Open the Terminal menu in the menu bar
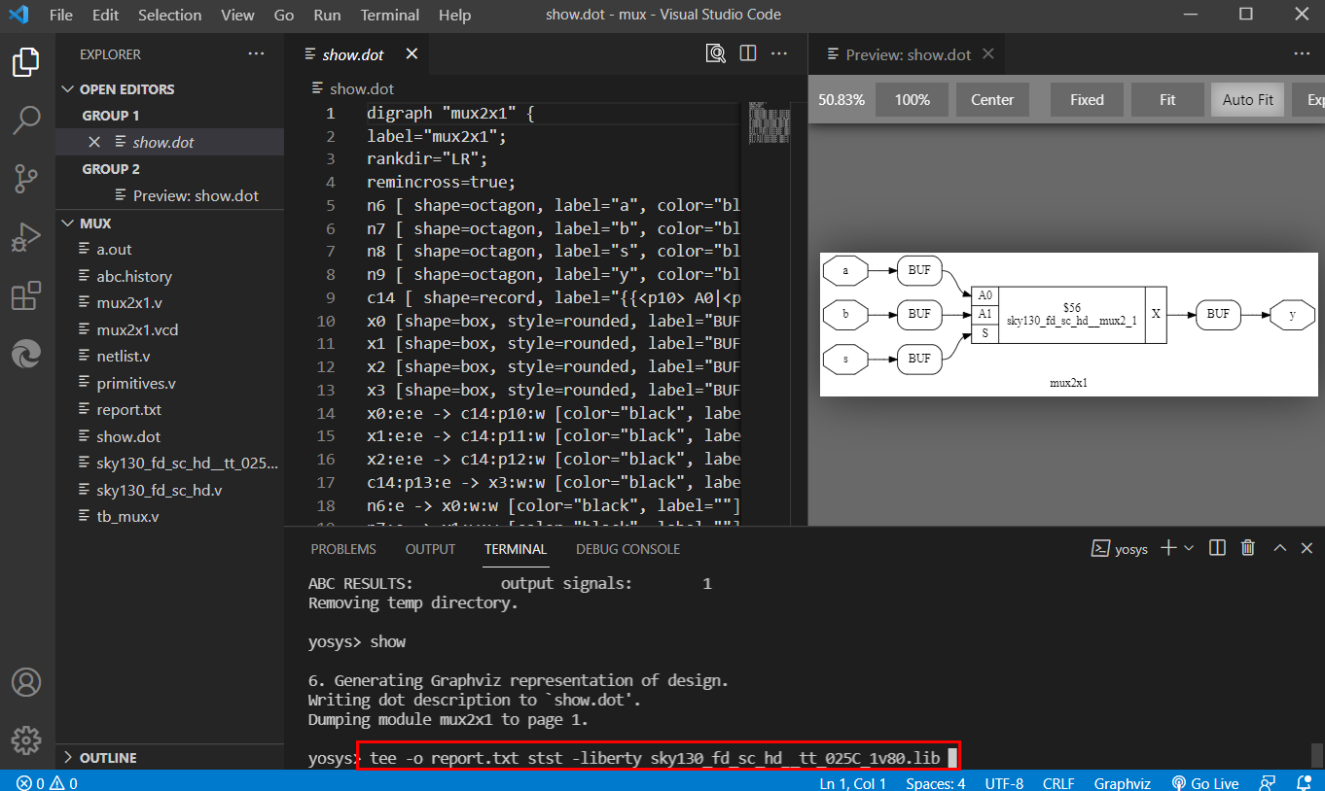The image size is (1325, 791). [389, 15]
